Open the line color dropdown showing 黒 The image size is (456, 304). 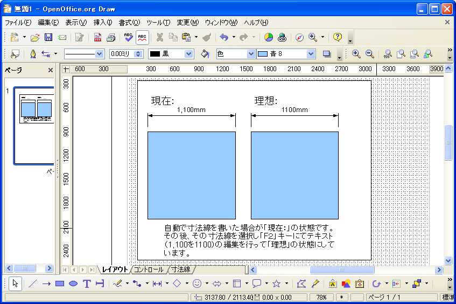pyautogui.click(x=188, y=54)
